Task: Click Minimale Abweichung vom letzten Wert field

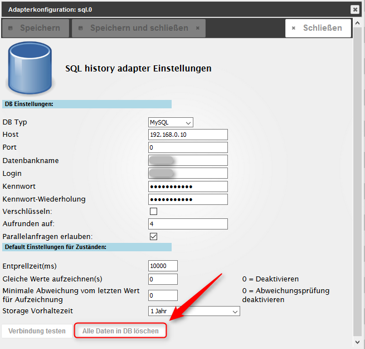Action: (x=163, y=295)
